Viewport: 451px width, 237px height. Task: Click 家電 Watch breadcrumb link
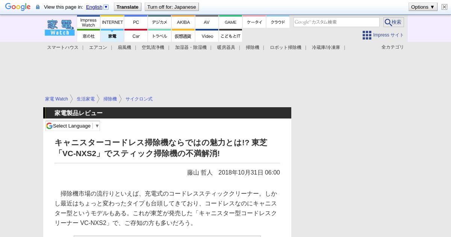(x=56, y=99)
